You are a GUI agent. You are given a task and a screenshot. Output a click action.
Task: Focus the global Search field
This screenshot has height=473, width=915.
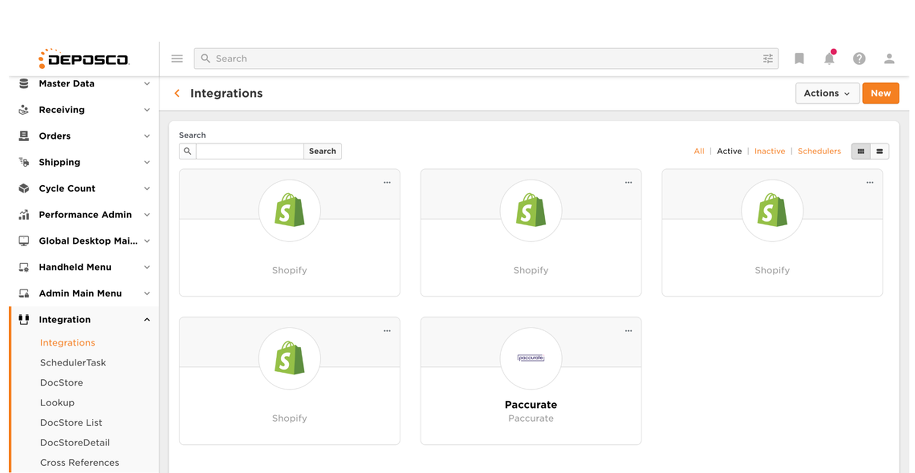(486, 59)
